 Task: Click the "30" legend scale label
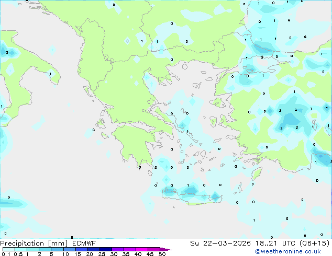(114, 254)
